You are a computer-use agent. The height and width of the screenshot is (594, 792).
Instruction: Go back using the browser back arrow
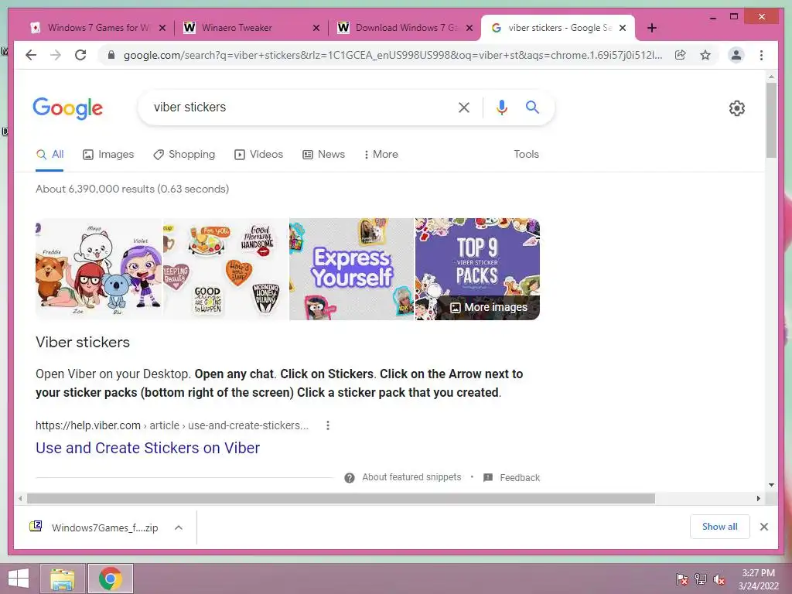point(31,55)
